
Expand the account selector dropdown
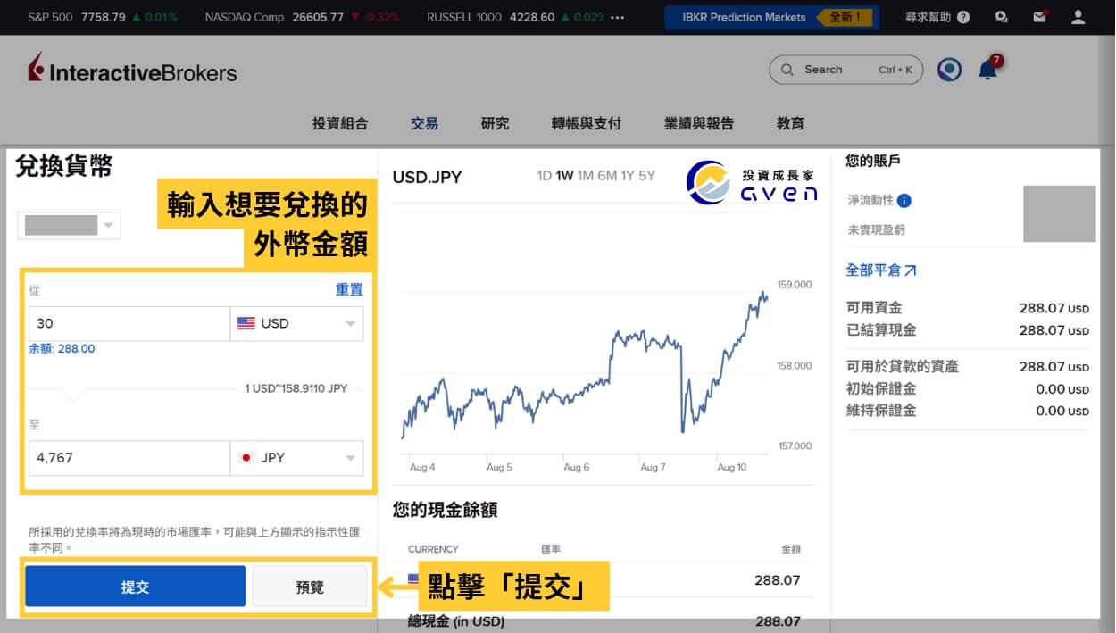(69, 225)
